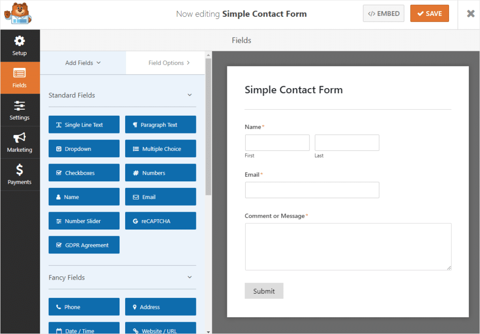The height and width of the screenshot is (334, 480).
Task: Add a Checkboxes field to the form
Action: [x=83, y=172]
